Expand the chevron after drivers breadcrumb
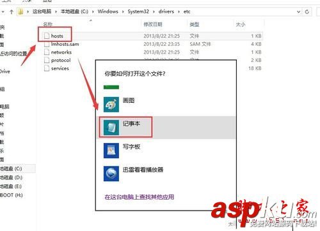 pyautogui.click(x=179, y=11)
